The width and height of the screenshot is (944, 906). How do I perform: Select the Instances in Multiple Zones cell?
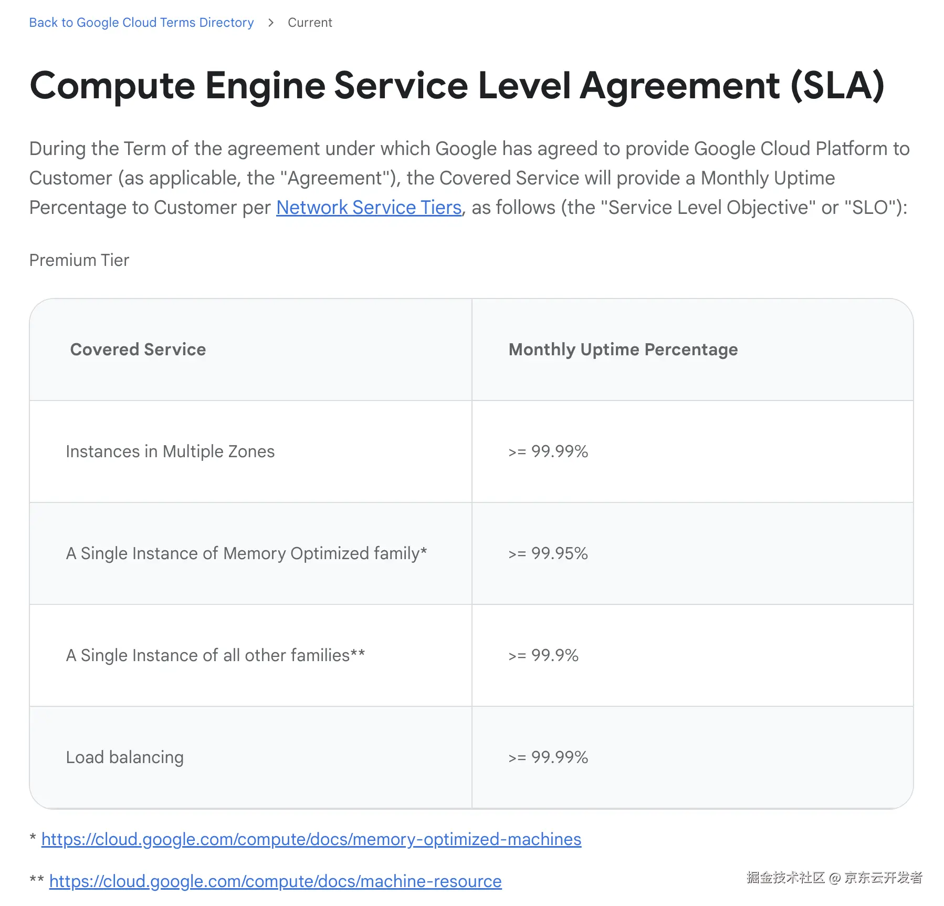pos(170,451)
